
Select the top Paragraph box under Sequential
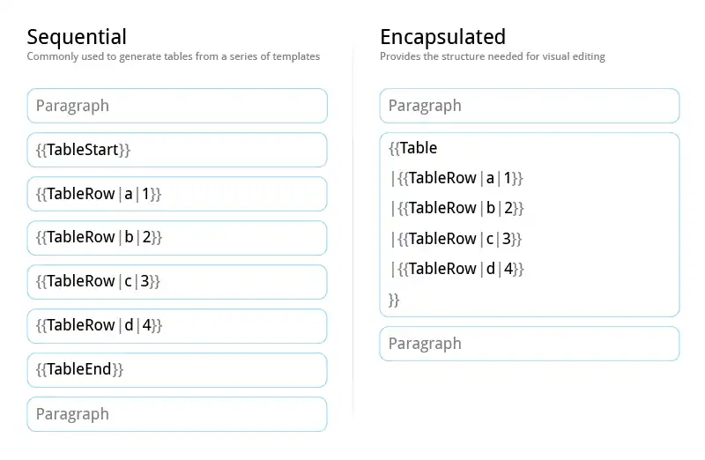[177, 106]
